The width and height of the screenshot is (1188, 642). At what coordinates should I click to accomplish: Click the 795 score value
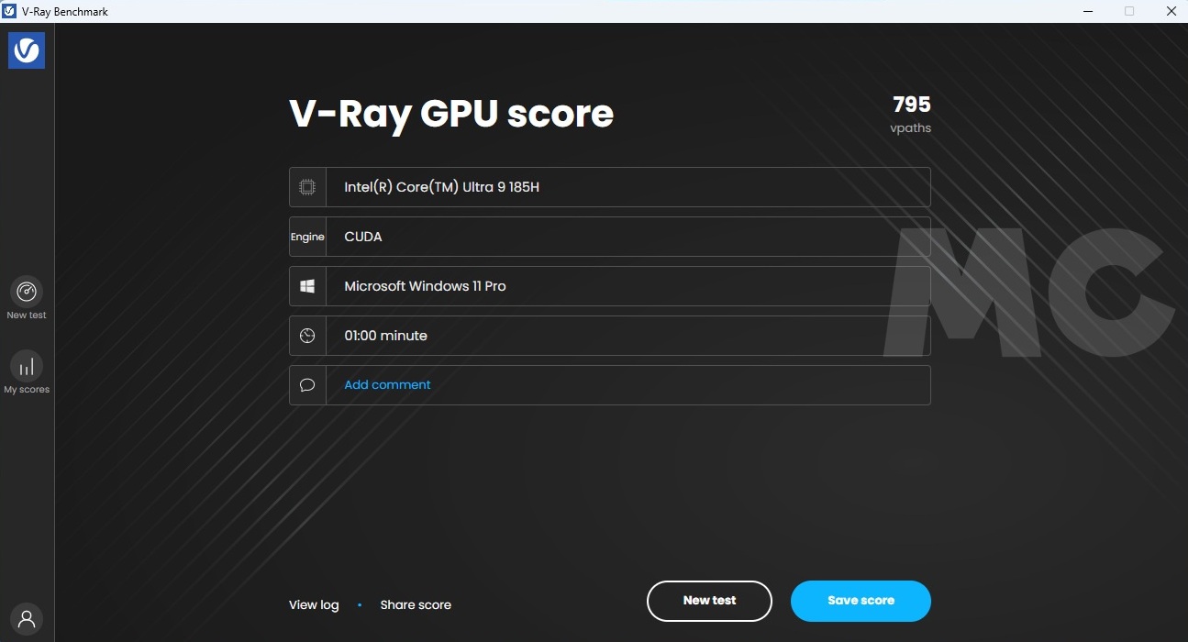click(912, 105)
